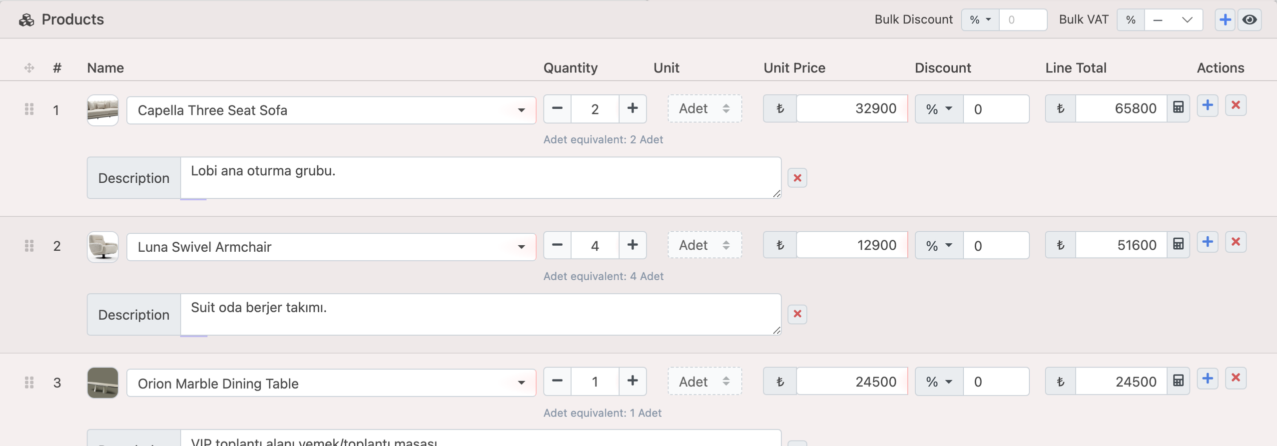Viewport: 1277px width, 446px height.
Task: Click the 'Adet equivalent: 4 Adet' text
Action: pos(603,276)
